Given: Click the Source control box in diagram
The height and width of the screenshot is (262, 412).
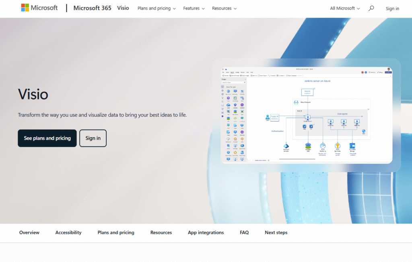Looking at the screenshot, I should [x=307, y=92].
